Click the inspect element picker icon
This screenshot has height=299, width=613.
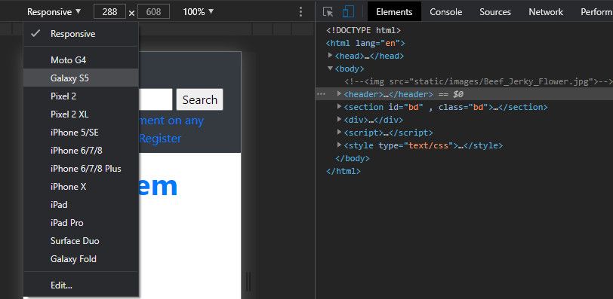click(x=328, y=12)
